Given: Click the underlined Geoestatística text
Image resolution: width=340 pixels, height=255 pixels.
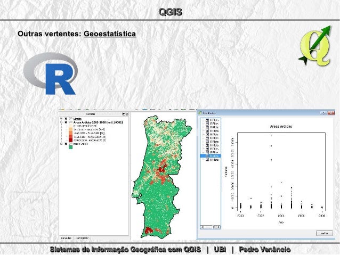Looking at the screenshot, I should (110, 34).
